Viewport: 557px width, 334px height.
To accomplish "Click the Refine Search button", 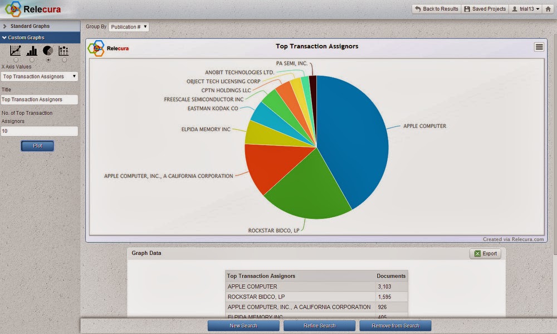I will [319, 326].
